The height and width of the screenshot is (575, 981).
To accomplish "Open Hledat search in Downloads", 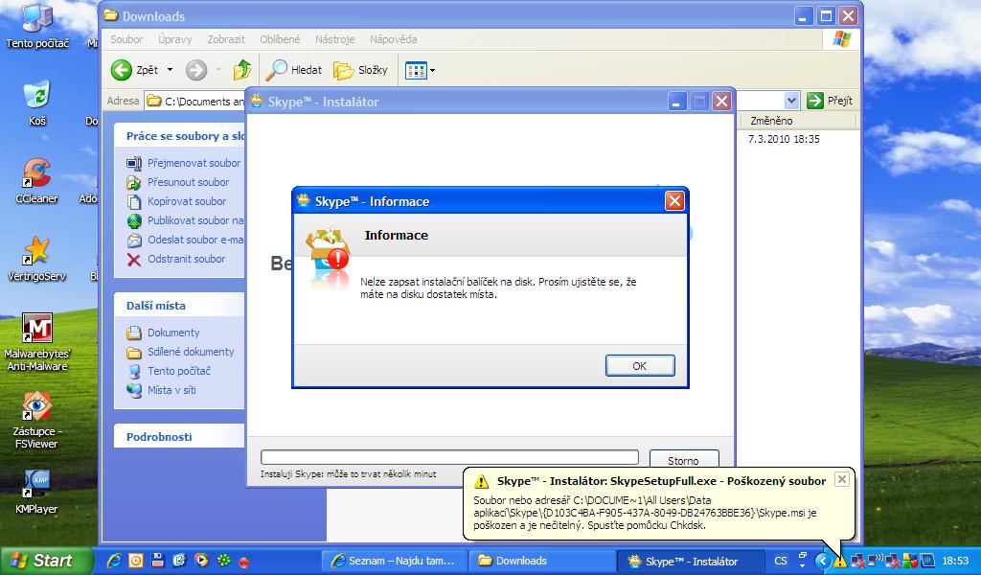I will point(294,69).
